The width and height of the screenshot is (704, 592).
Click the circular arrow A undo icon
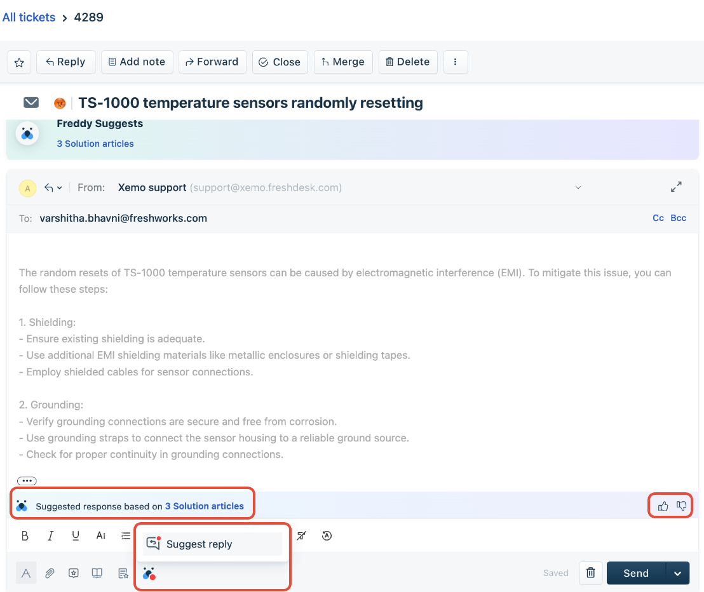(327, 535)
